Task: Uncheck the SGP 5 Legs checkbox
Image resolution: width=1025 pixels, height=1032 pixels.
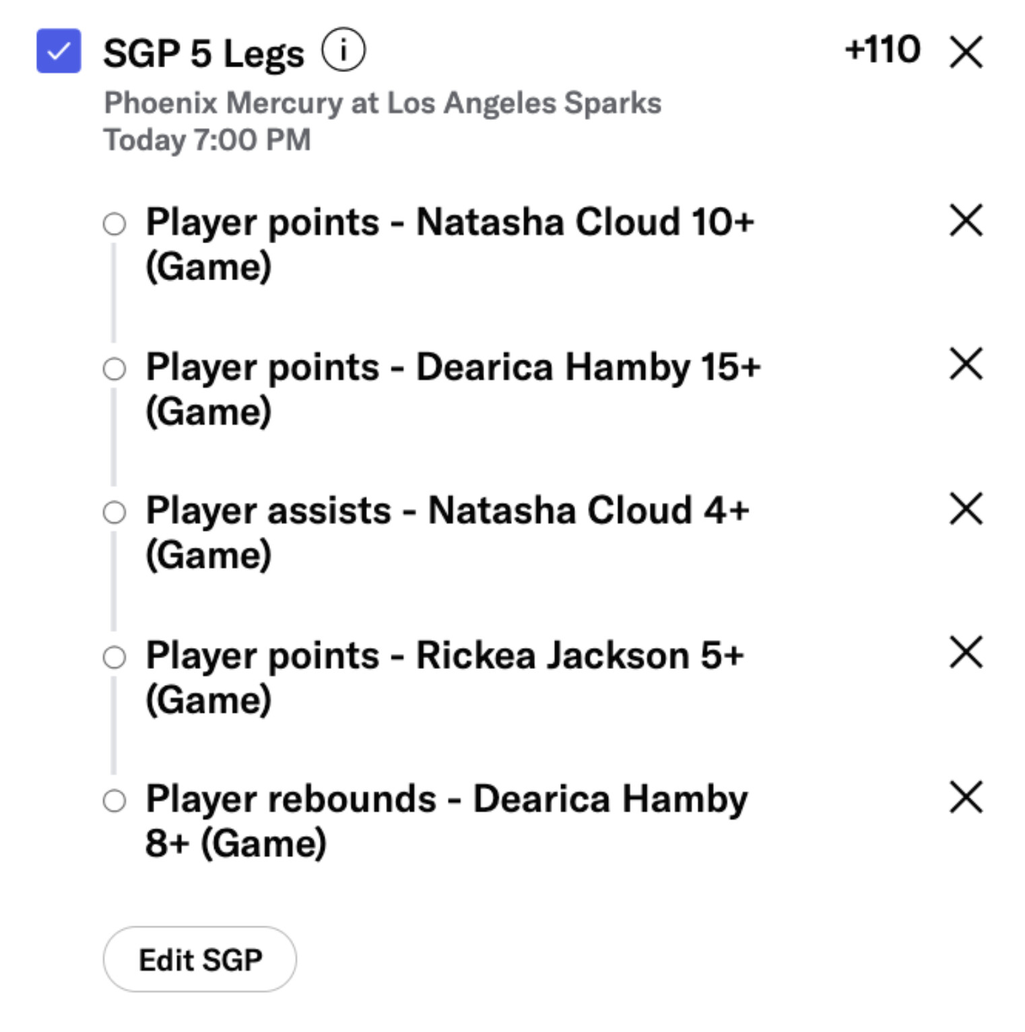Action: click(x=59, y=51)
